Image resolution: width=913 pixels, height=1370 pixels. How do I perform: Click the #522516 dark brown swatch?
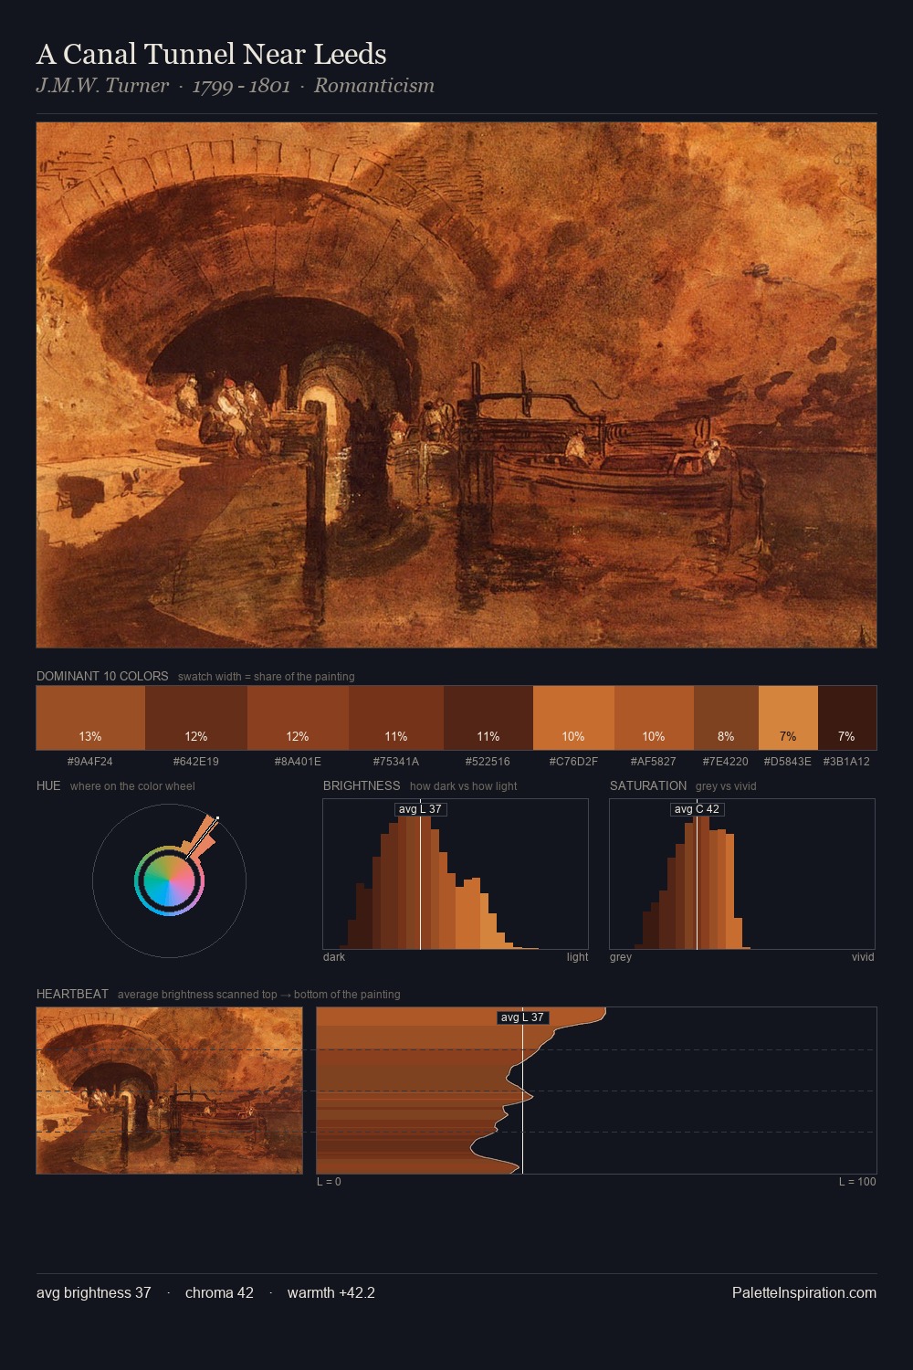pyautogui.click(x=488, y=718)
